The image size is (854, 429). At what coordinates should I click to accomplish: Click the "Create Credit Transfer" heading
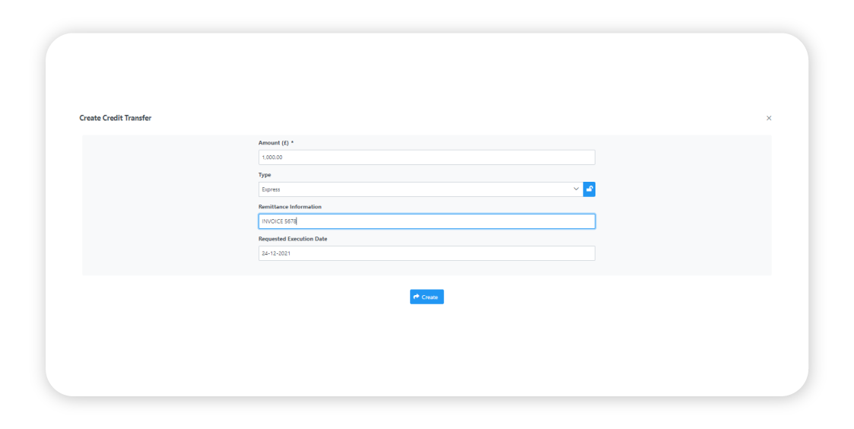[x=115, y=119]
